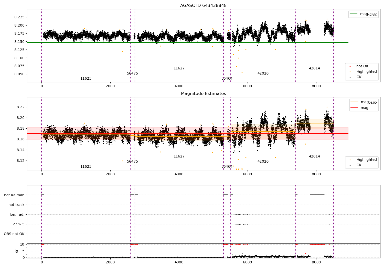Viewport: 384px width, 268px height.
Task: Select the mag OBSID legend entry
Action: click(364, 102)
